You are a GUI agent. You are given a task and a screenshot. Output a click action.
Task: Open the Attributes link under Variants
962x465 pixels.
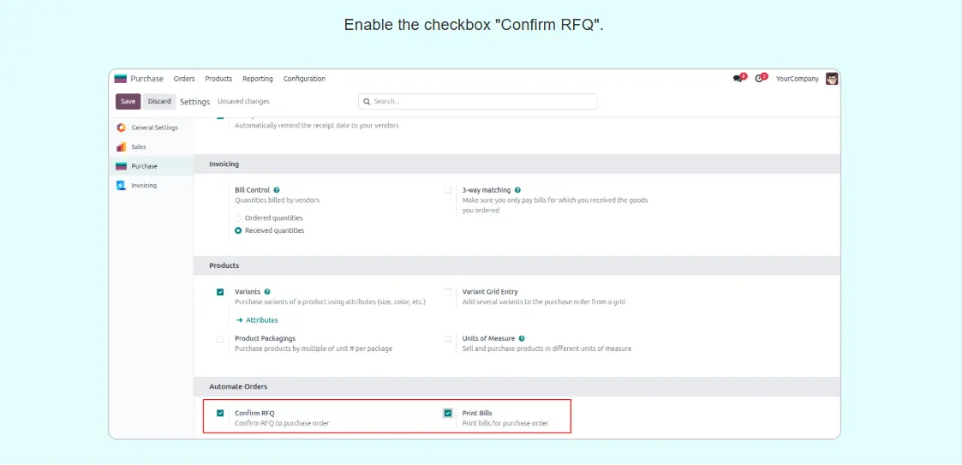[257, 320]
